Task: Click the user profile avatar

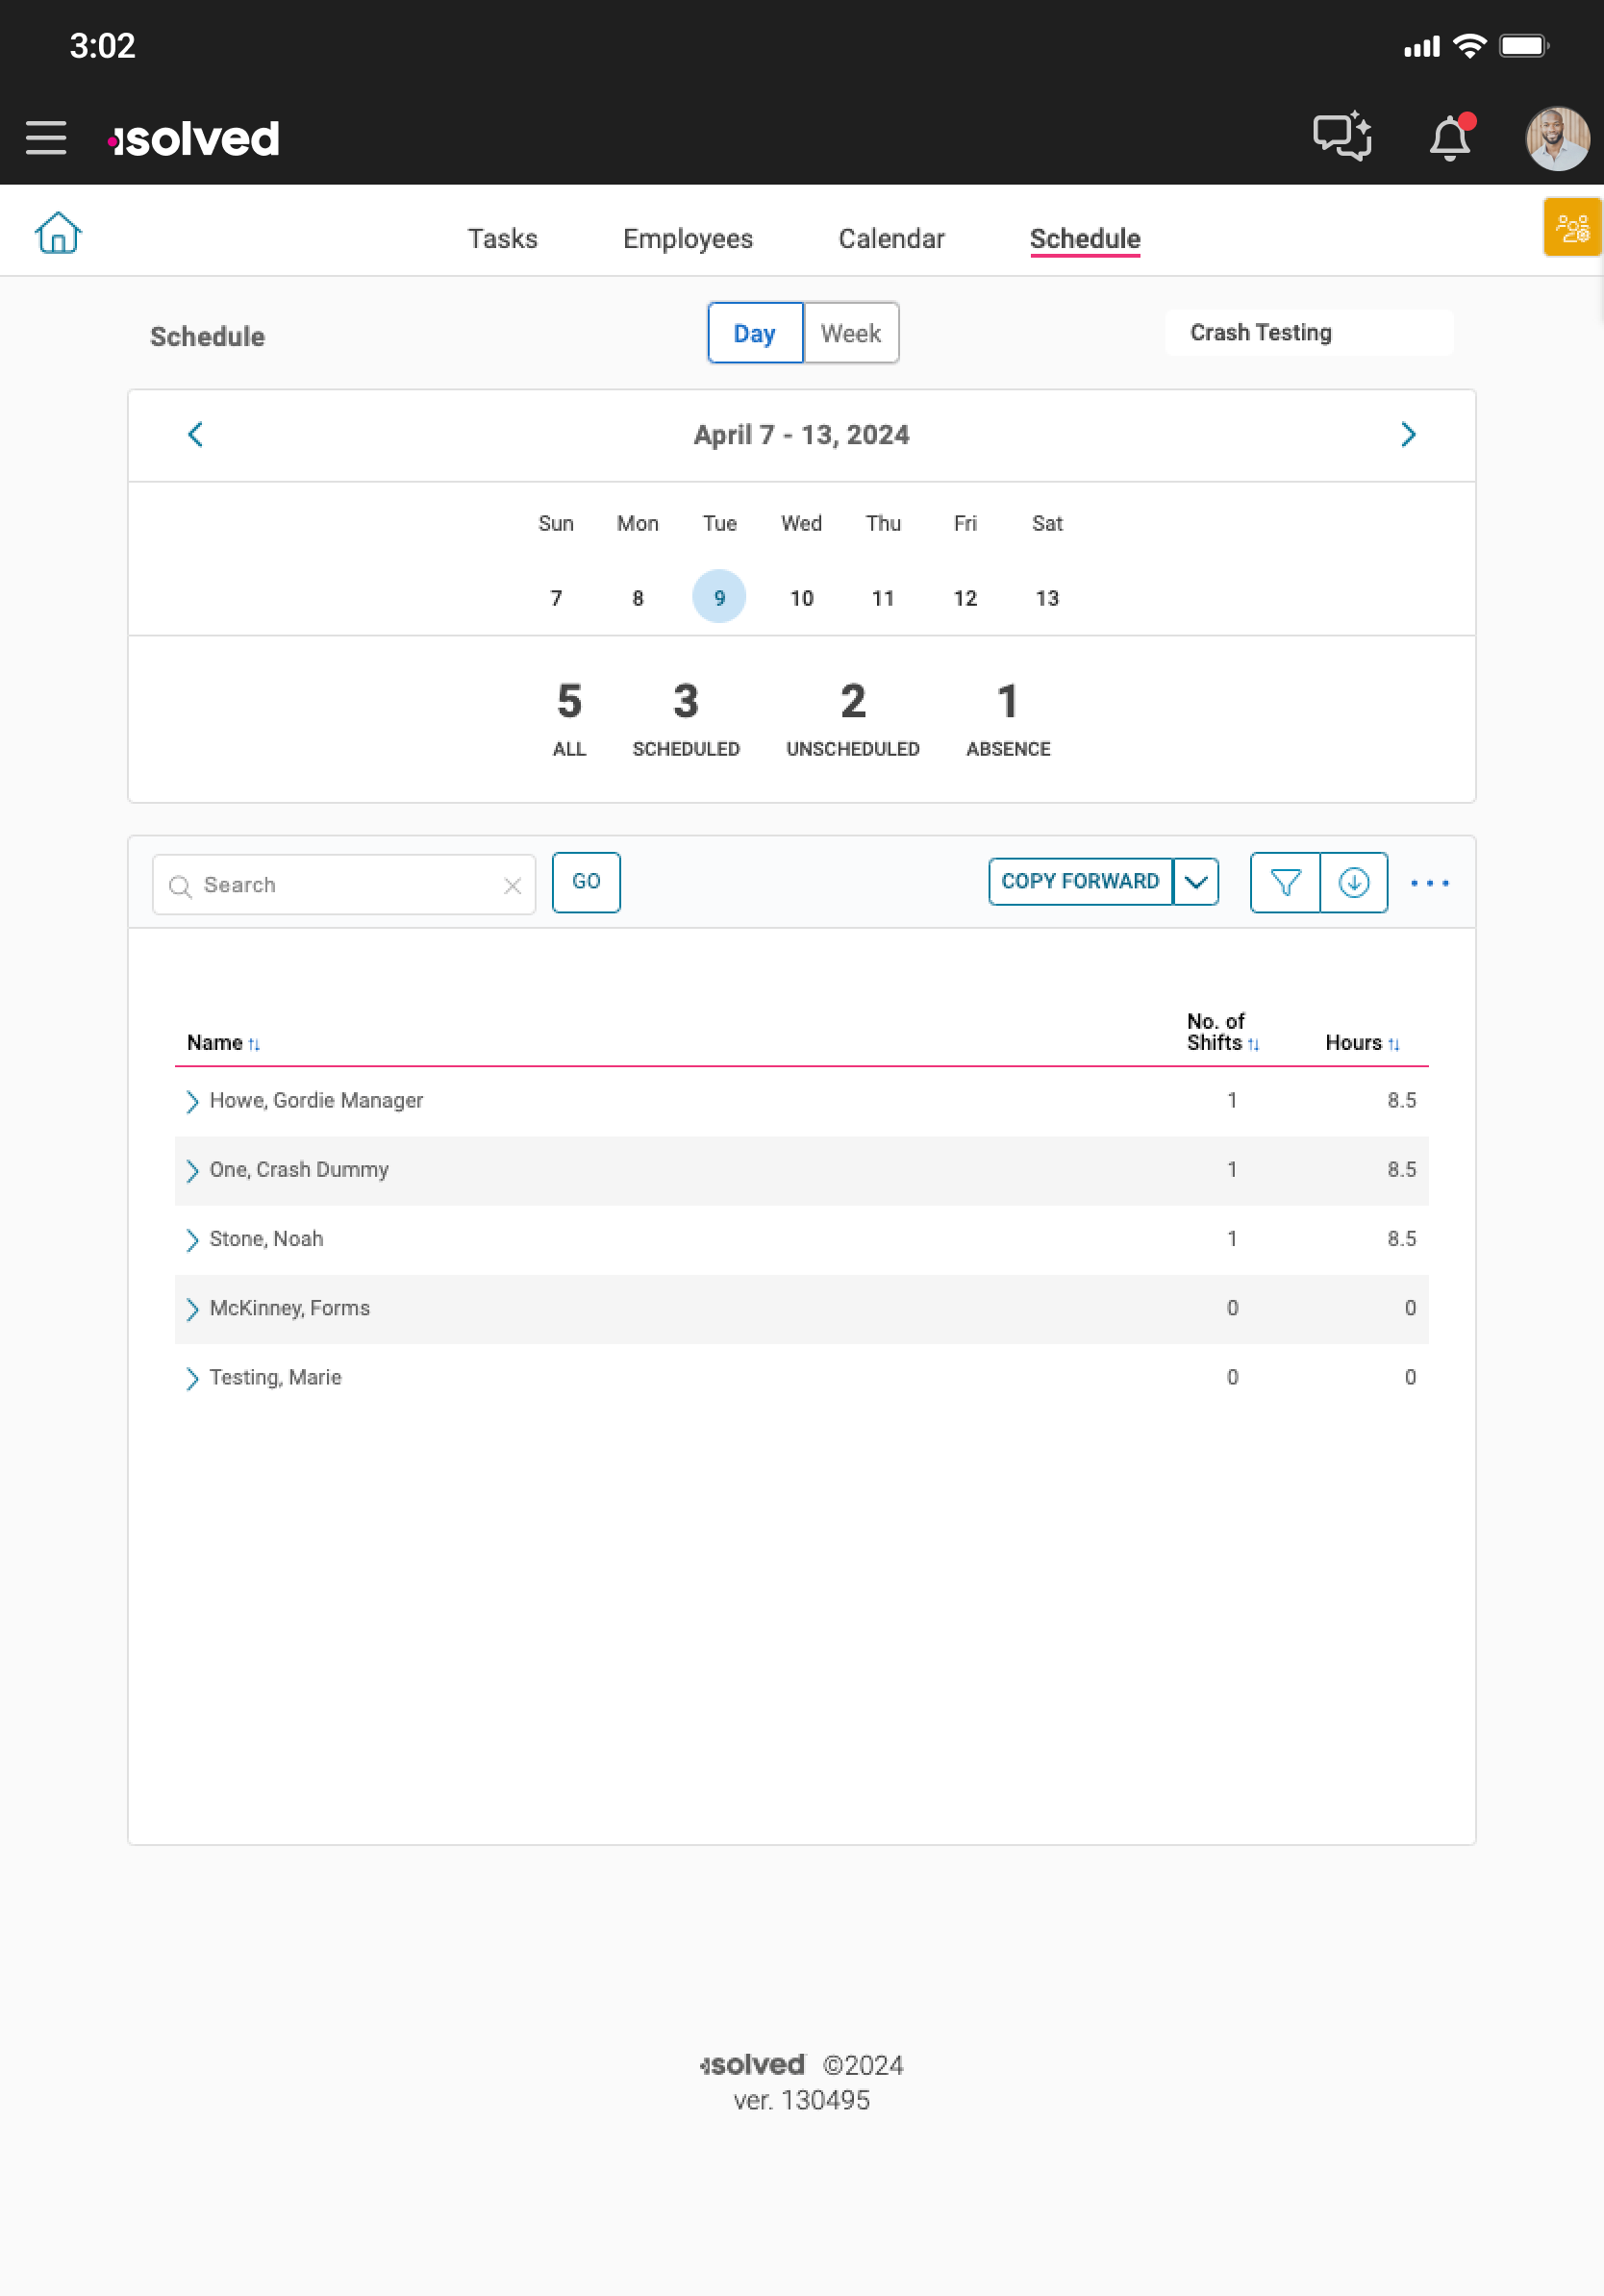Action: (x=1556, y=139)
